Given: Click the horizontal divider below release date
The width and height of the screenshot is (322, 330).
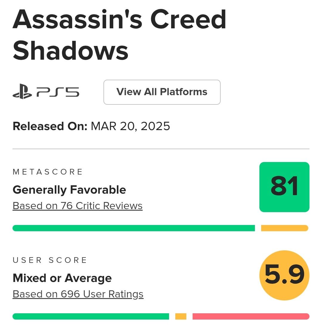Looking at the screenshot, I should [161, 149].
